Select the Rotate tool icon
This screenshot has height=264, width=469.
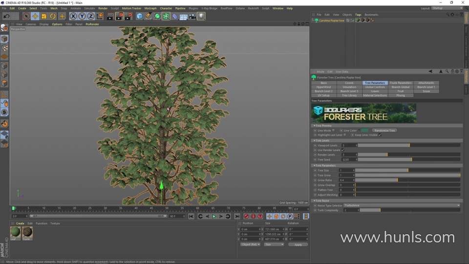pyautogui.click(x=53, y=16)
